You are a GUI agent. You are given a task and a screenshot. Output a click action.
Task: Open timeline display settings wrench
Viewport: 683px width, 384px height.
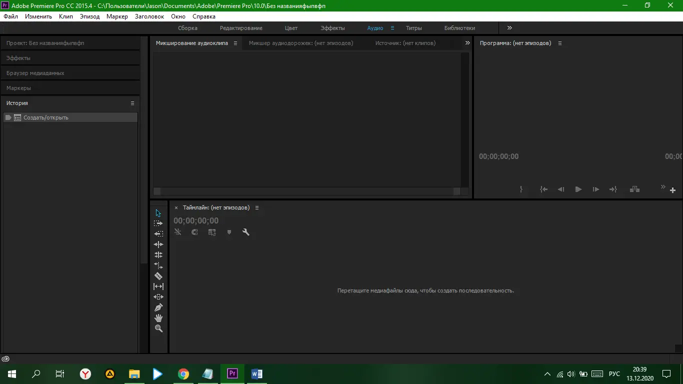246,232
